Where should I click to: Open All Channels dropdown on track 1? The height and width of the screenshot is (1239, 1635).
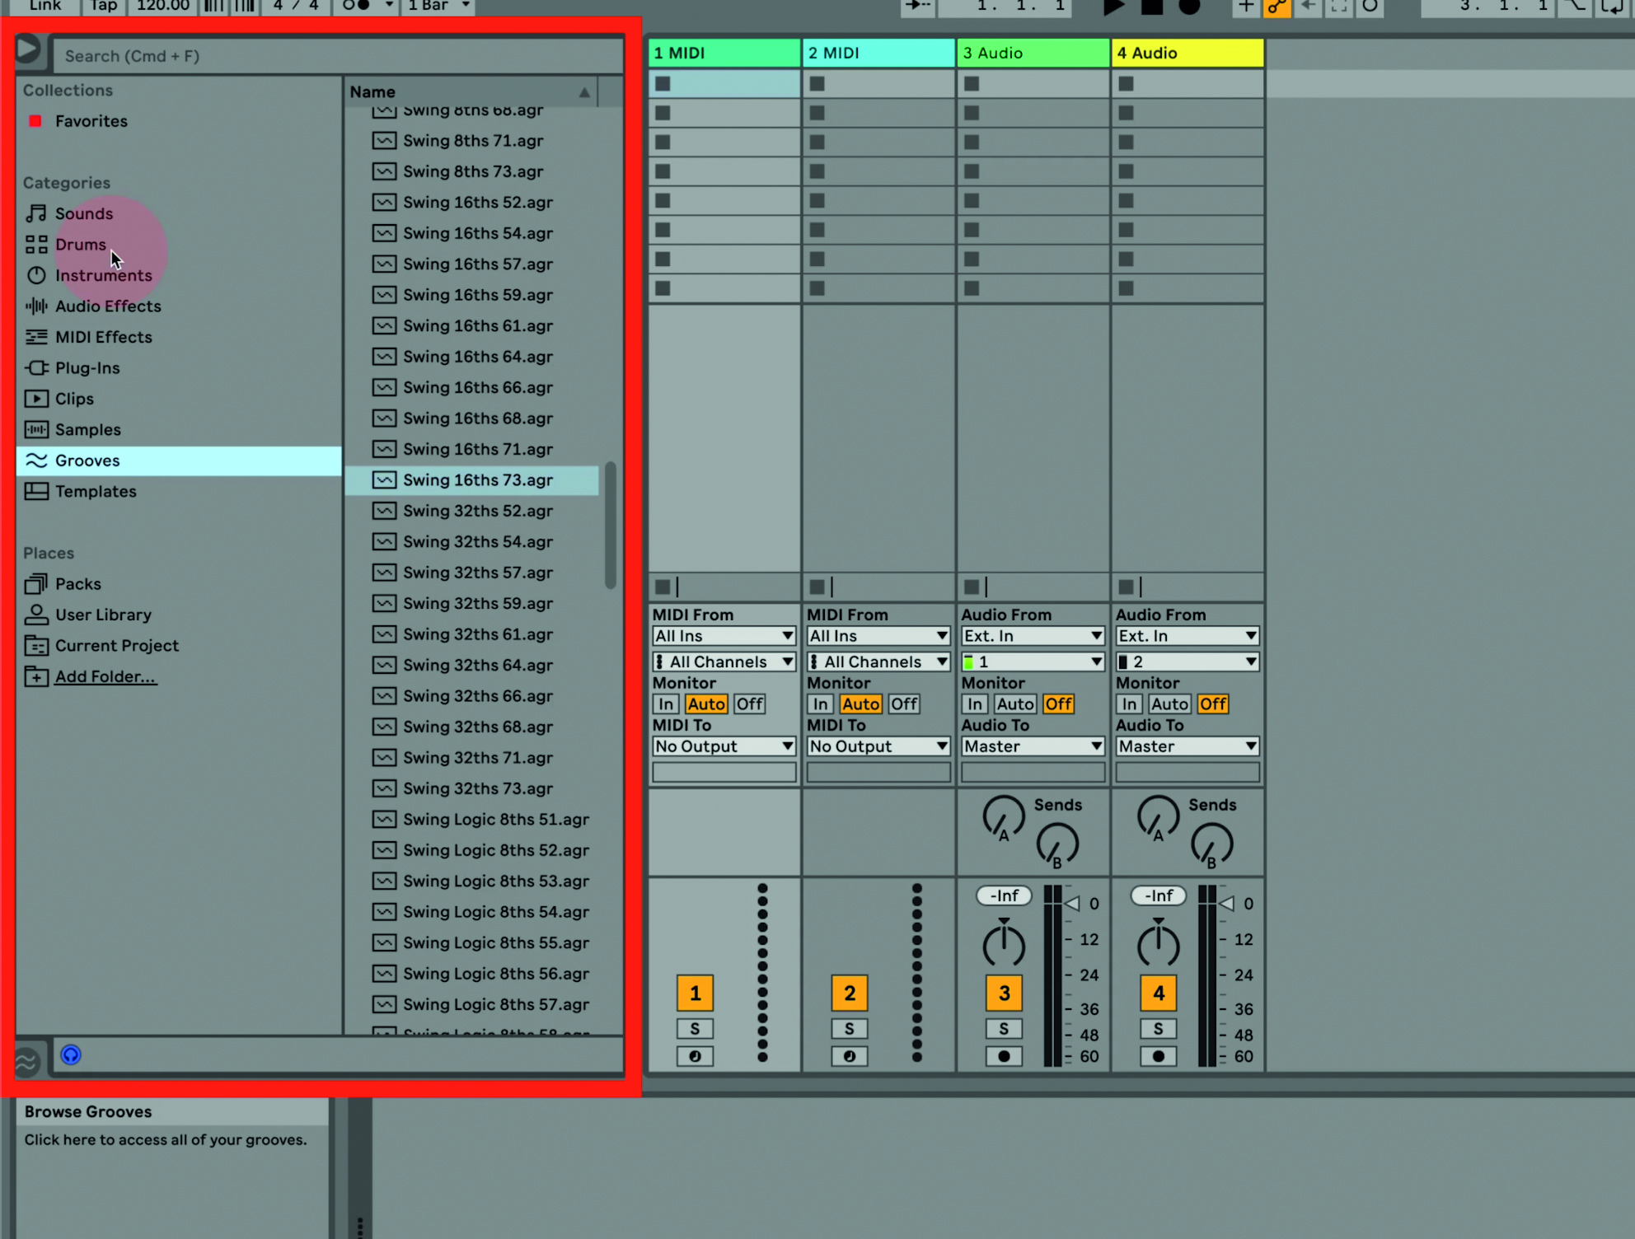(724, 662)
